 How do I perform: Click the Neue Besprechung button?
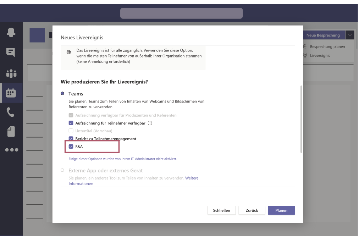[x=324, y=35]
